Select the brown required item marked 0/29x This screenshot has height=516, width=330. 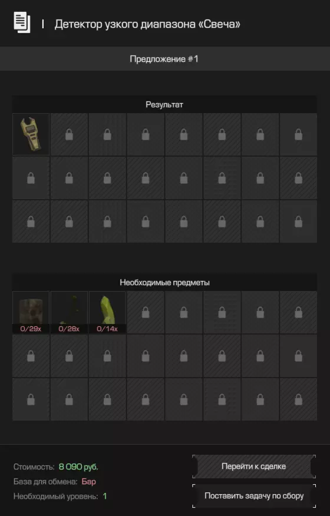pos(31,312)
